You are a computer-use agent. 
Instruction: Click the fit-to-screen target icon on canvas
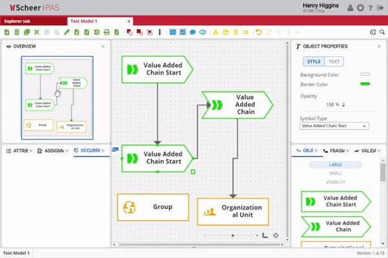pyautogui.click(x=276, y=236)
